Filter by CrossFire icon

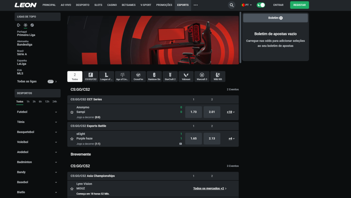138,76
